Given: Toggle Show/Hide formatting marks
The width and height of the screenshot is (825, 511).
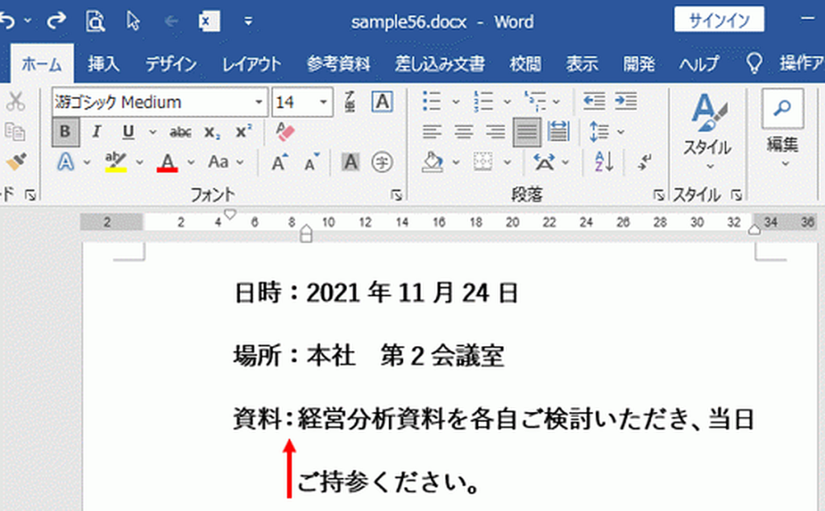Looking at the screenshot, I should point(645,162).
